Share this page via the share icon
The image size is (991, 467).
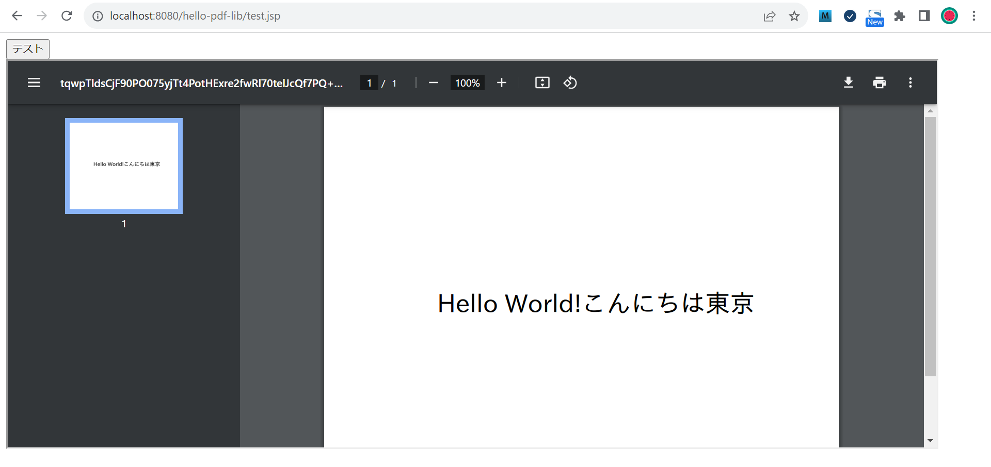click(x=770, y=16)
